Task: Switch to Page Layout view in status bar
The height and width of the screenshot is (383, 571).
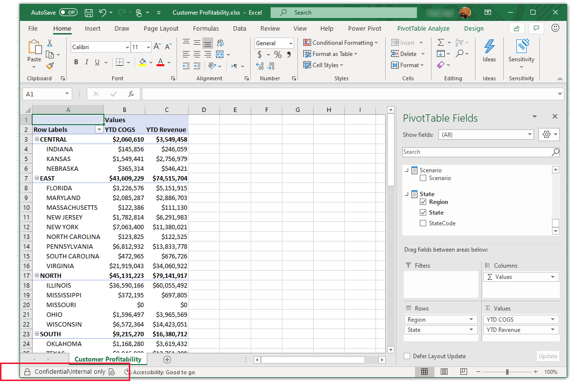Action: coord(443,371)
